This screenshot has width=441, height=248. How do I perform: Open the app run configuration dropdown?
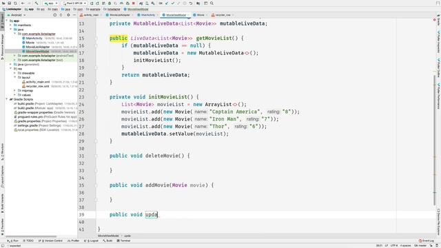(51, 3)
